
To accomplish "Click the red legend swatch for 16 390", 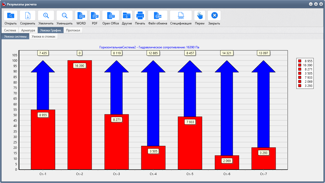I will point(300,65).
